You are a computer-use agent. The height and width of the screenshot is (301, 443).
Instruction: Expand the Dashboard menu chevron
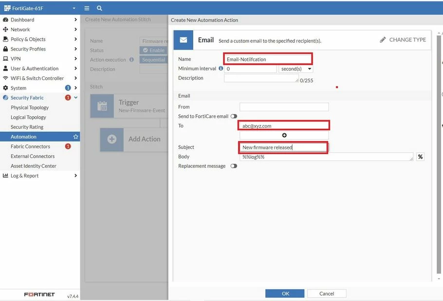[x=75, y=20]
